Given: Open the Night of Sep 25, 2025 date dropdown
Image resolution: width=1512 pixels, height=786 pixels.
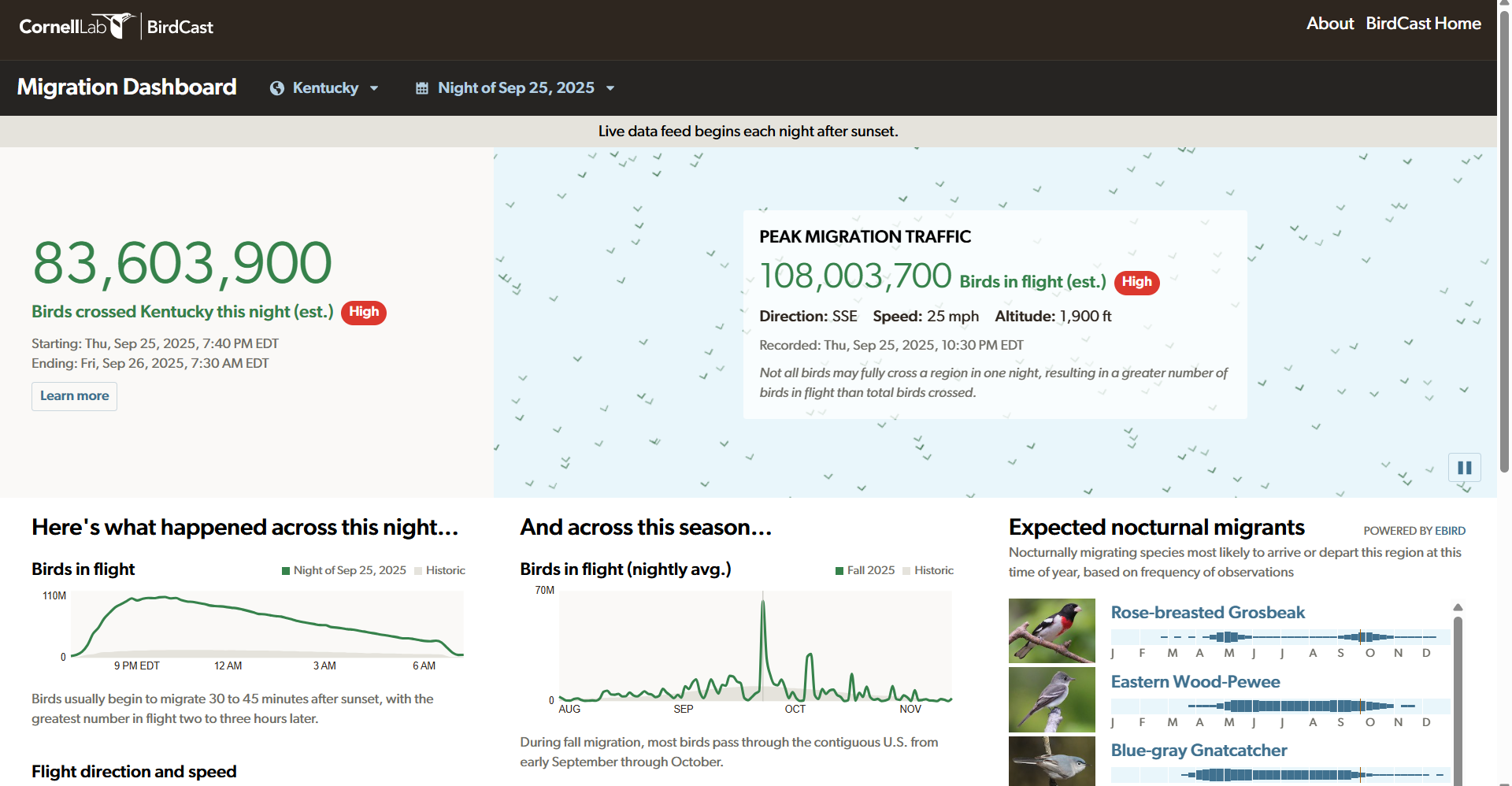Looking at the screenshot, I should (515, 88).
